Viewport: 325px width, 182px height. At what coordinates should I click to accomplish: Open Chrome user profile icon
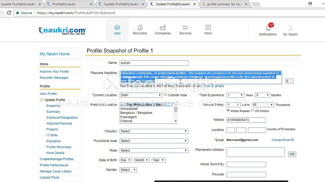pos(310,4)
